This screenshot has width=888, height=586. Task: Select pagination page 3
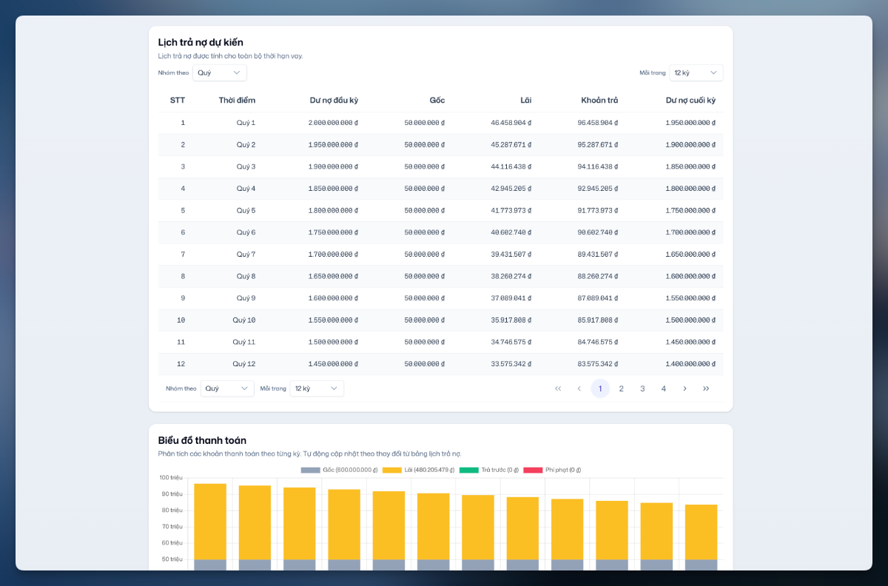point(642,388)
